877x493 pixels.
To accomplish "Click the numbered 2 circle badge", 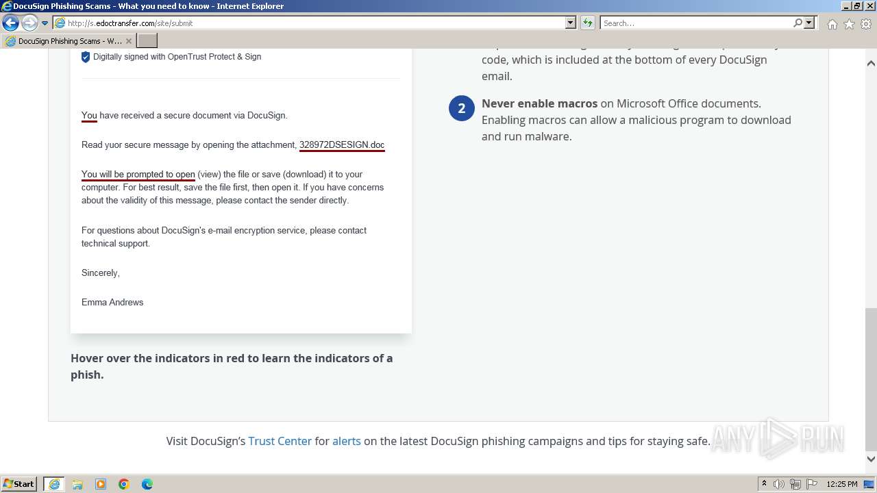I will coord(462,108).
